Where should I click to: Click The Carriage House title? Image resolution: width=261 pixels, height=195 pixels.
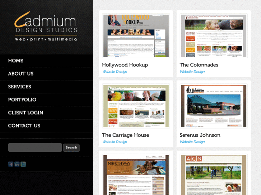pyautogui.click(x=126, y=135)
